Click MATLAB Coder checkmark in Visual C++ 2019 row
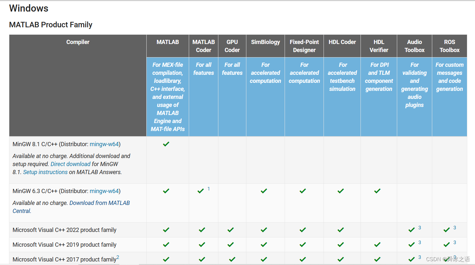Screen dimensions: 475x265 (202, 244)
